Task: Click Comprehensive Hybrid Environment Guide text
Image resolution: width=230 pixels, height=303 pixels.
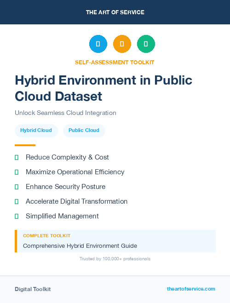Action: click(x=80, y=246)
